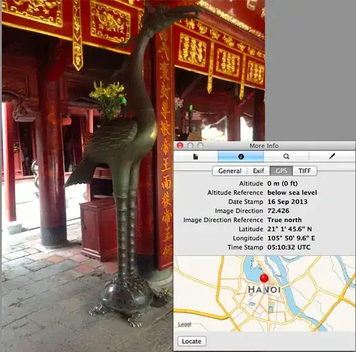356x352 pixels.
Task: Select the Latitude value 21° 1' 45.6" N
Action: [x=289, y=229]
